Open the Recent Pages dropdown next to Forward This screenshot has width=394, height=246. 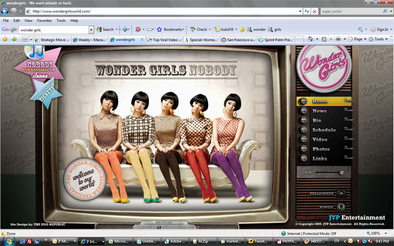pos(20,11)
